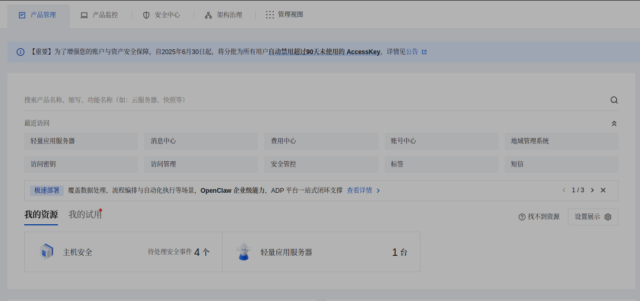Screen dimensions: 640x301
Task: Open the 安全中心 tab
Action: point(161,15)
